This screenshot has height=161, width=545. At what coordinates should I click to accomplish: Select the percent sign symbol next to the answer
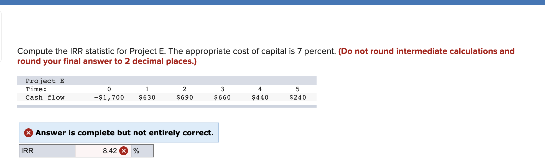136,151
